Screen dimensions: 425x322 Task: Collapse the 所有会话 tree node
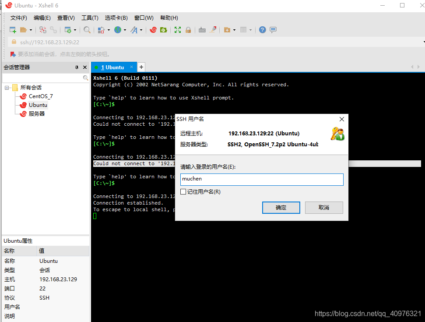[7, 88]
